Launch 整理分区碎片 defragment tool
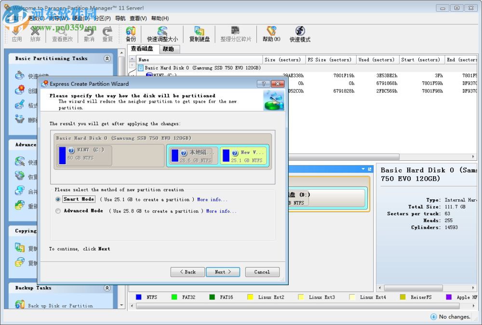This screenshot has height=325, width=482. pos(236,34)
